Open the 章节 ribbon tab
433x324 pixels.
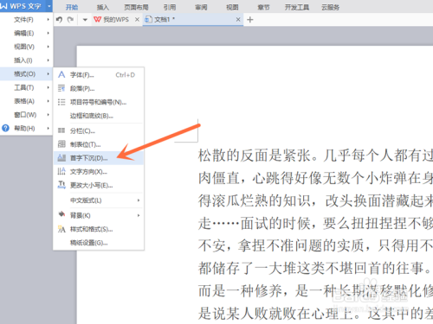pos(263,7)
